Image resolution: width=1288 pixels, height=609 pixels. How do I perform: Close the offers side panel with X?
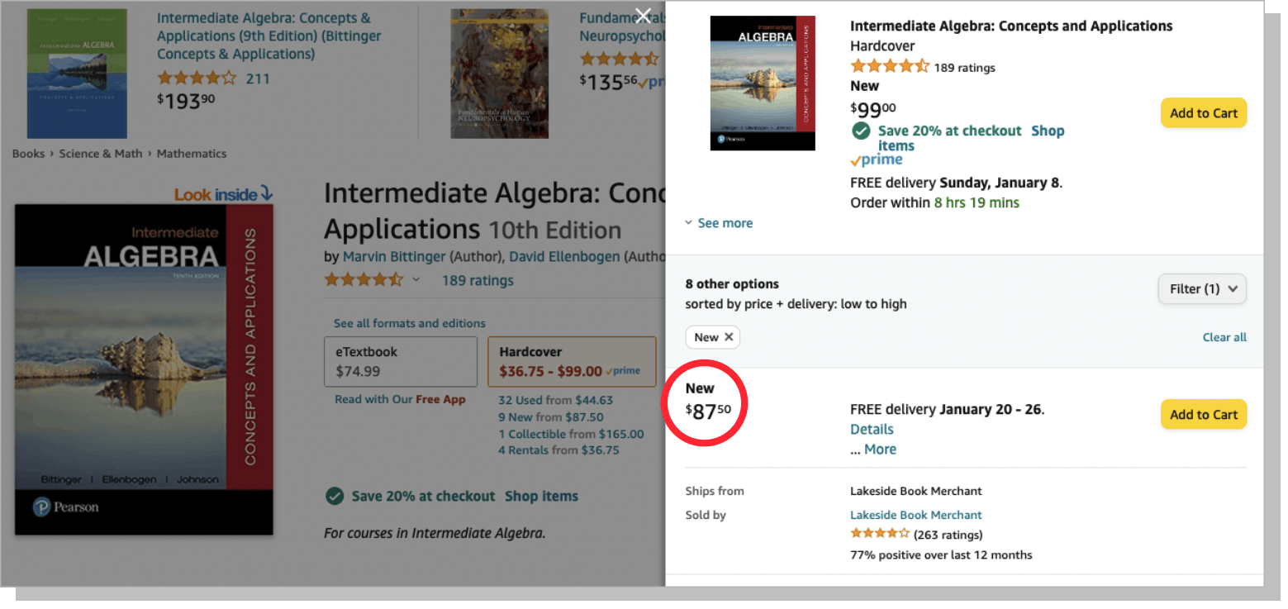(643, 16)
